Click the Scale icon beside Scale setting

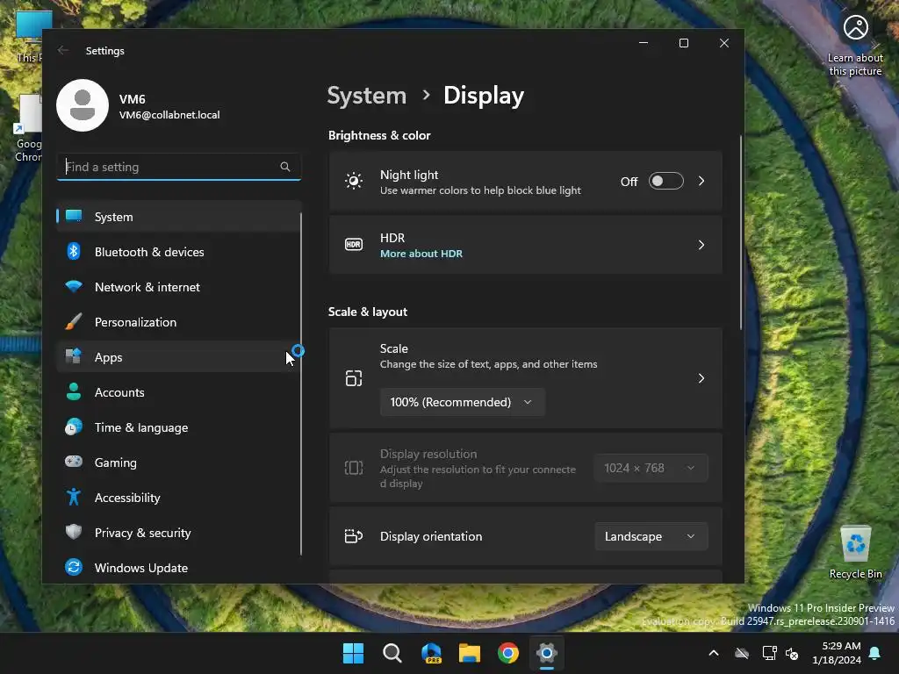[x=354, y=378]
